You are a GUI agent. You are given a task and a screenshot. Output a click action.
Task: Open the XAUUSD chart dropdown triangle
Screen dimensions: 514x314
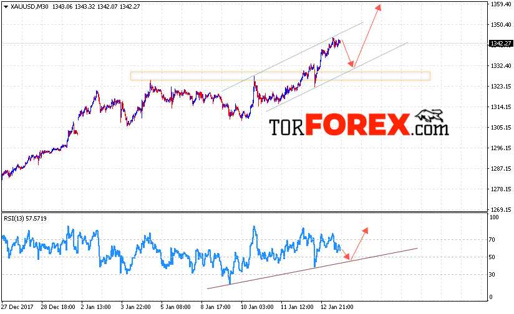(6, 7)
